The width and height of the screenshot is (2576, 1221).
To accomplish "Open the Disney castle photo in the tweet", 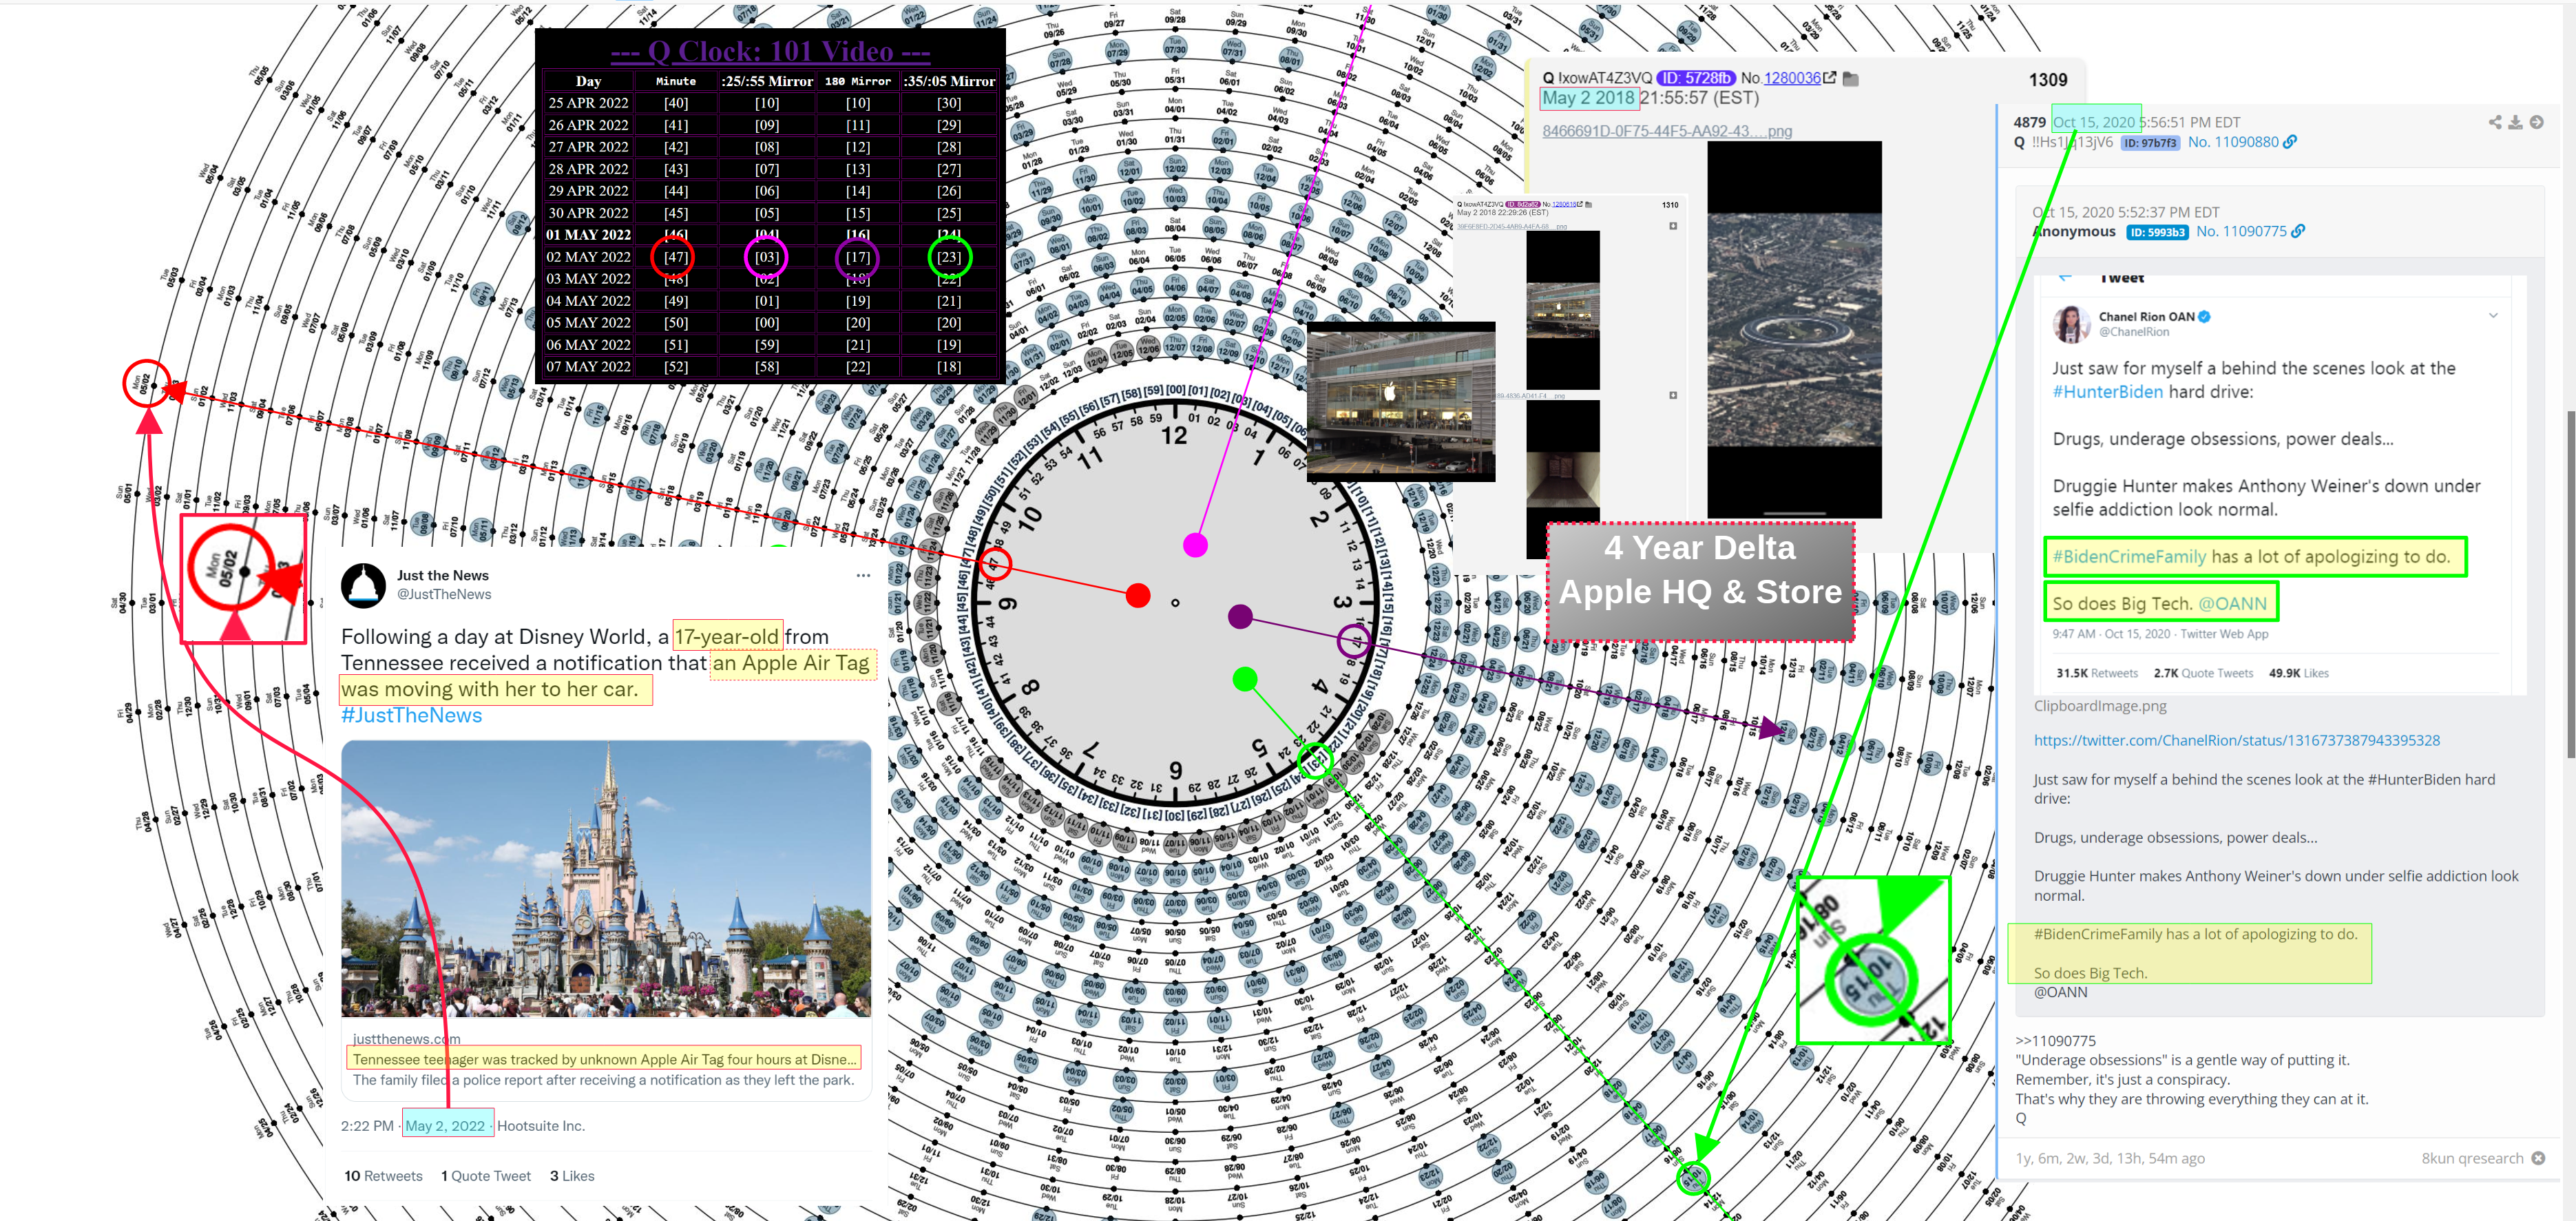I will [x=606, y=878].
